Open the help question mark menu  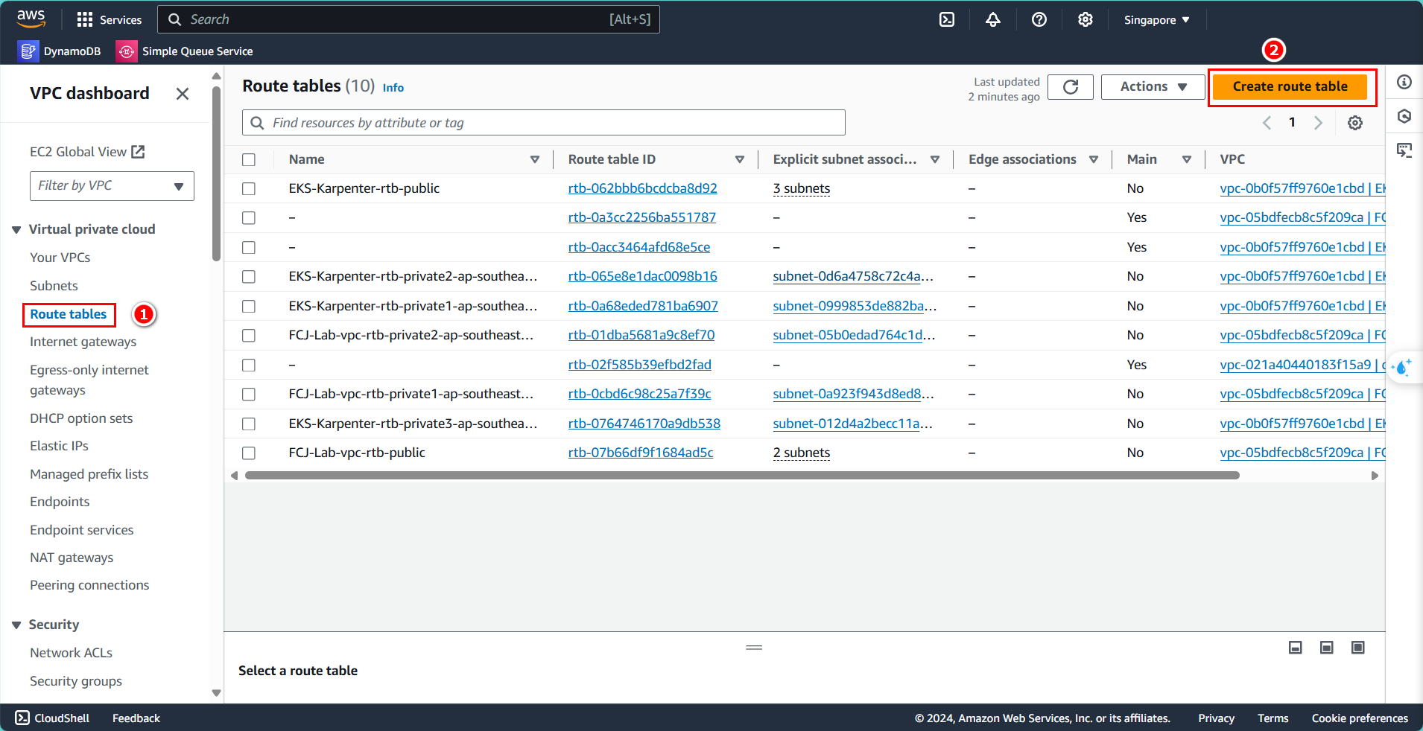coord(1039,19)
